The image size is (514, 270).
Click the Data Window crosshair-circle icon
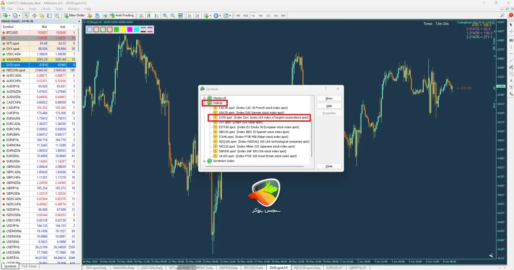click(34, 15)
